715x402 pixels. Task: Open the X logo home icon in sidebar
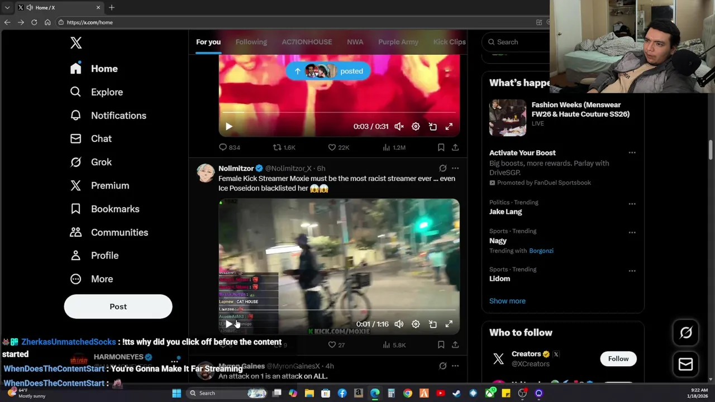point(76,42)
